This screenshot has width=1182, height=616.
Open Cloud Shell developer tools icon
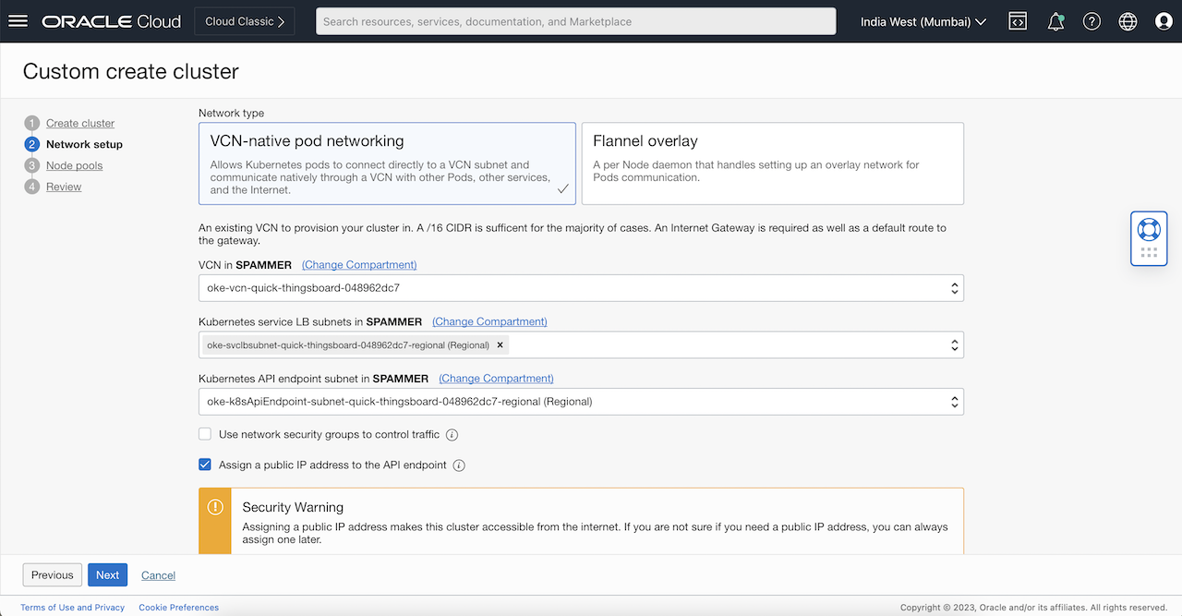tap(1018, 21)
